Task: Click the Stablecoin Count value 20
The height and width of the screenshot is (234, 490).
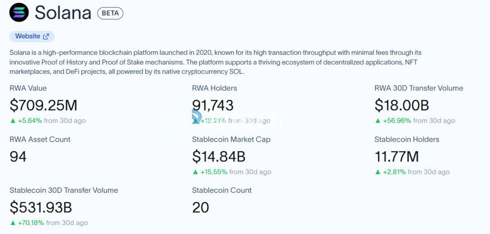Action: click(x=201, y=207)
